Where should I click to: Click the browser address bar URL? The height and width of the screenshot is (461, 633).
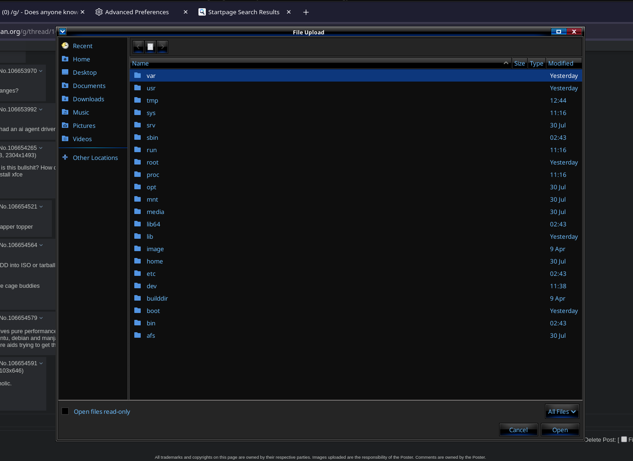pyautogui.click(x=28, y=32)
